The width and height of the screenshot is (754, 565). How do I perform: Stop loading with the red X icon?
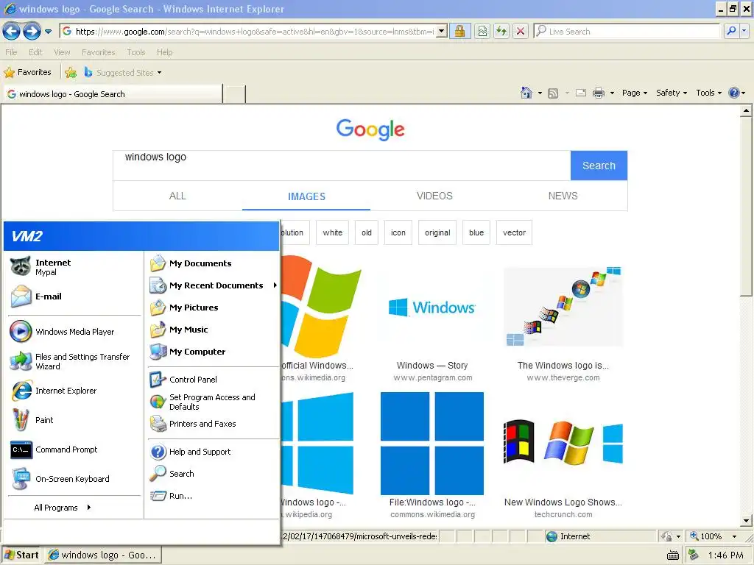pos(521,31)
